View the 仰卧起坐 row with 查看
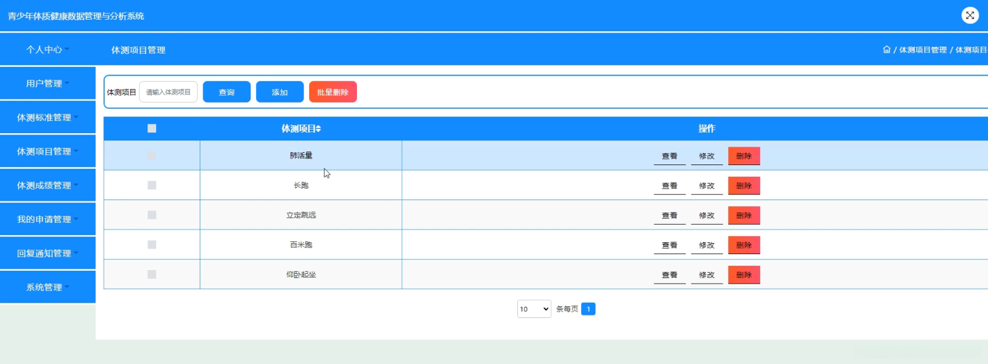 670,275
